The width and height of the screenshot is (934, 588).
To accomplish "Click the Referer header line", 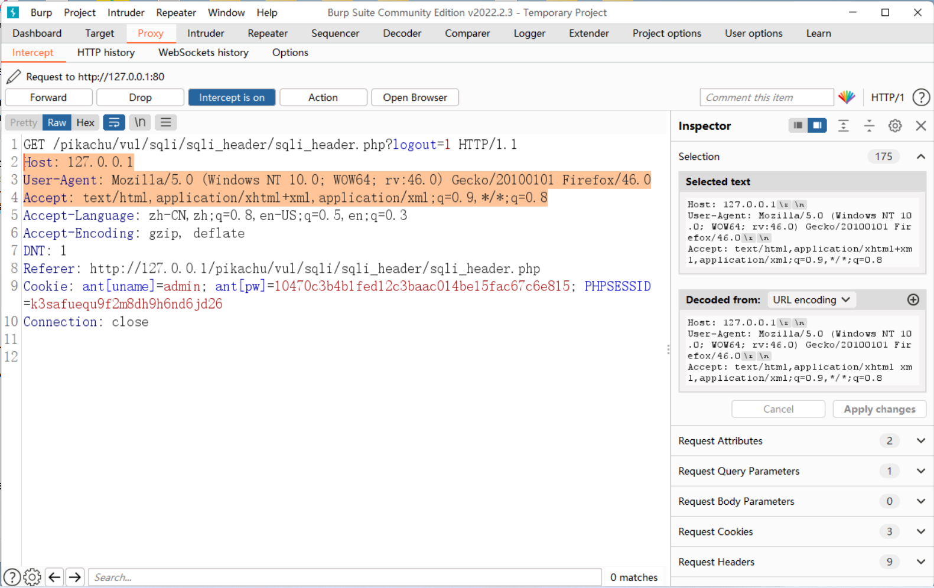I will tap(281, 269).
